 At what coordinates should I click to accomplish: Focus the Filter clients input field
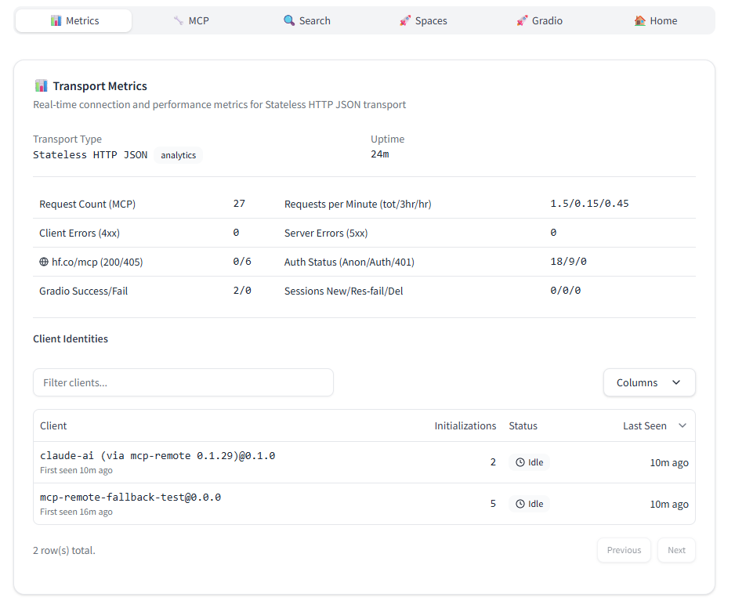click(183, 382)
